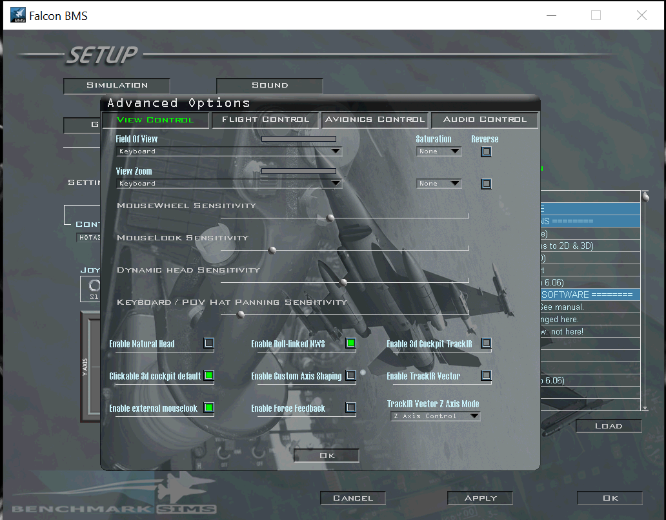The width and height of the screenshot is (666, 520).
Task: Click the MouseLook Sensitivity slider handle
Action: pyautogui.click(x=273, y=250)
